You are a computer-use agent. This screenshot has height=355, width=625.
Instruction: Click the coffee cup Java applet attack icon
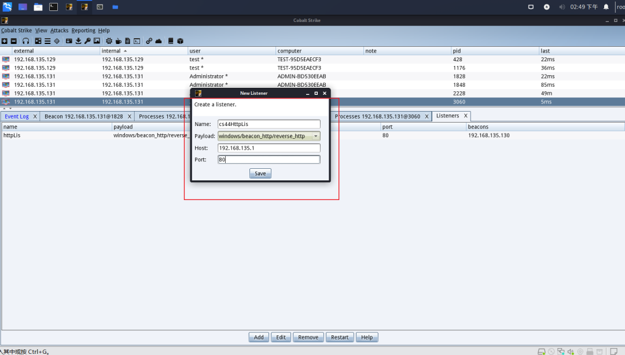tap(119, 41)
